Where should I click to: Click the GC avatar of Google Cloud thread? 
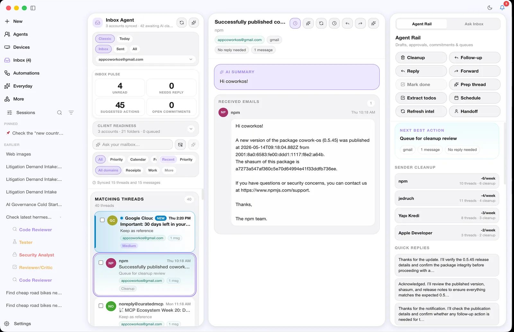tap(112, 220)
